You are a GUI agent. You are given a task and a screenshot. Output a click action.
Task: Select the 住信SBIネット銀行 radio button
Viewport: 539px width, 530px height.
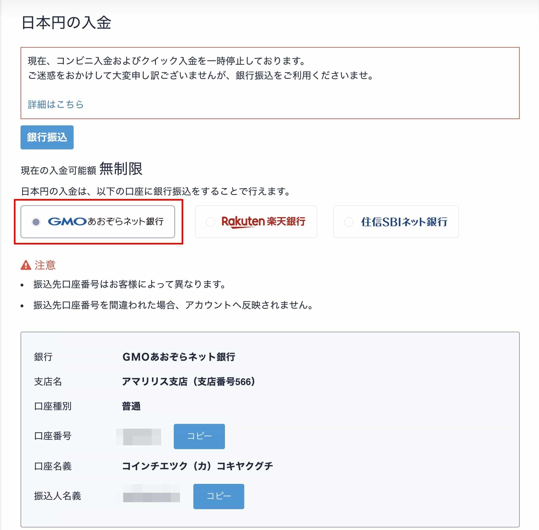pos(349,221)
